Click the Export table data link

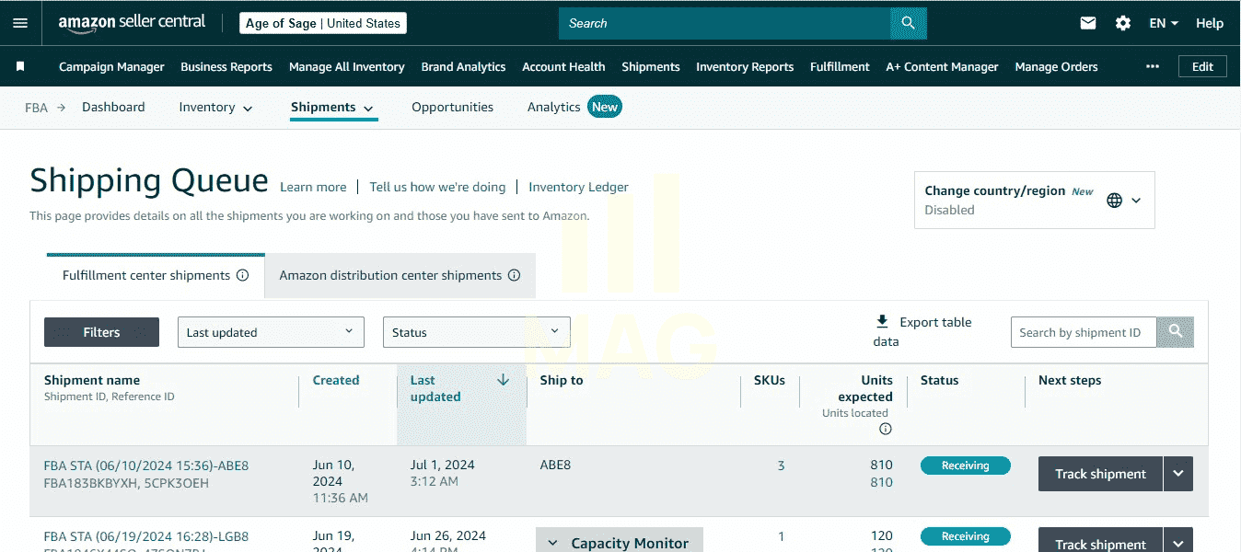tap(922, 331)
